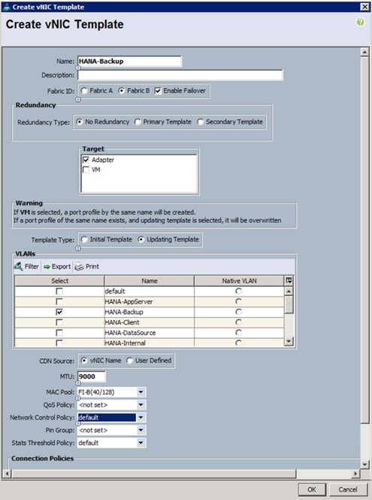Click the Name input field
Image resolution: width=372 pixels, height=500 pixels.
(129, 61)
